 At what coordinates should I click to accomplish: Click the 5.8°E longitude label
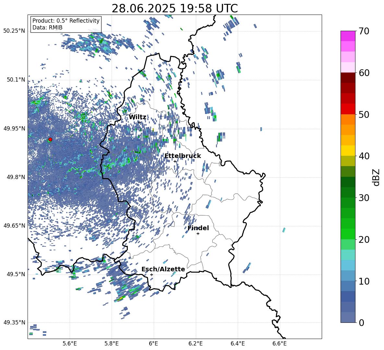point(112,344)
